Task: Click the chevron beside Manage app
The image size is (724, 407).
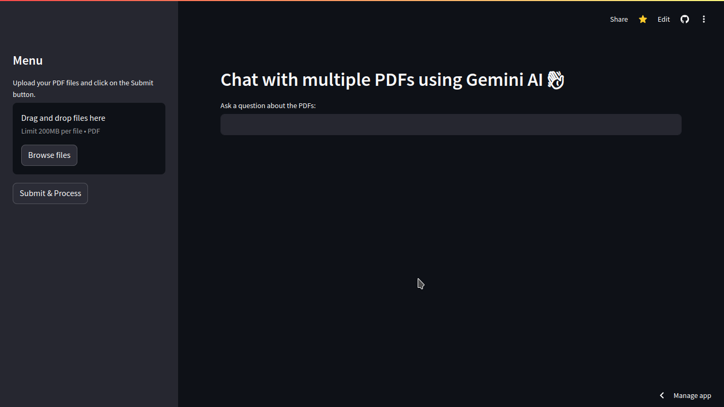Action: pyautogui.click(x=662, y=395)
